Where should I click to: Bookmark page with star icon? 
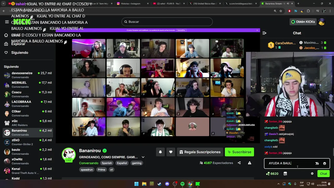281,11
